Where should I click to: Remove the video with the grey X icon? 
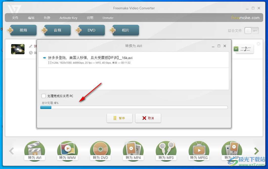(x=258, y=44)
